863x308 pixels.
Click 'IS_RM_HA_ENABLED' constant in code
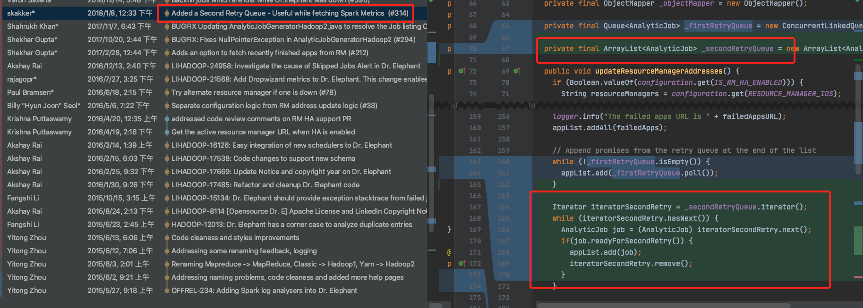747,83
